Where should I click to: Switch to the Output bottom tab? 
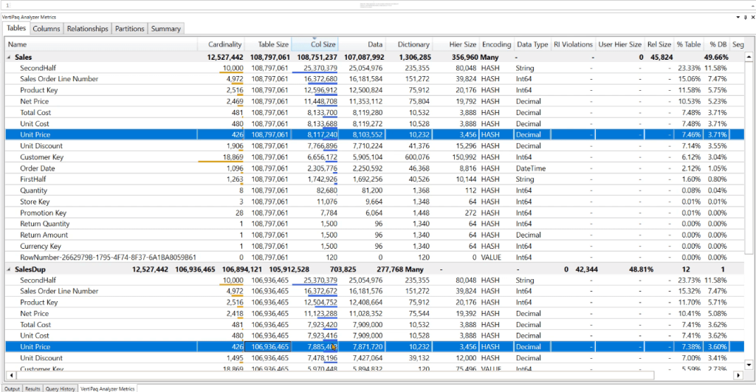pos(12,388)
